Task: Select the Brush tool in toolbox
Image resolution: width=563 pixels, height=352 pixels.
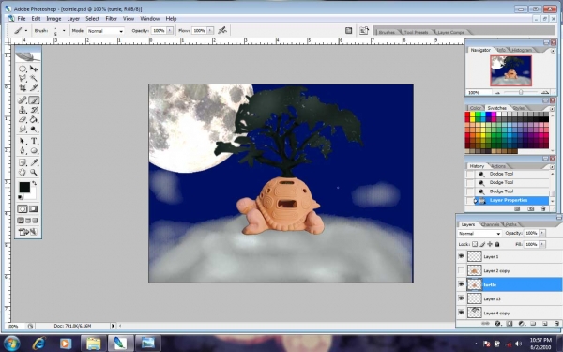Action: point(34,100)
